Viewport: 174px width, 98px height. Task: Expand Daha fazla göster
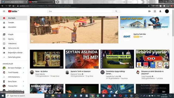pos(14,57)
